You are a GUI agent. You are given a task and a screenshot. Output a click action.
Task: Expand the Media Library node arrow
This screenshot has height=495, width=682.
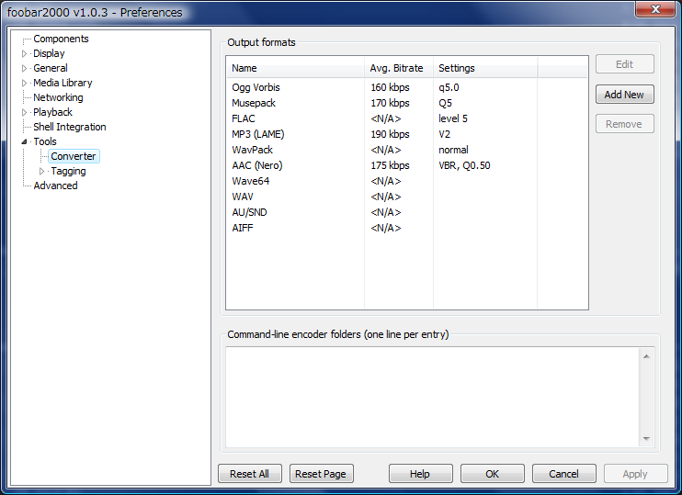24,83
